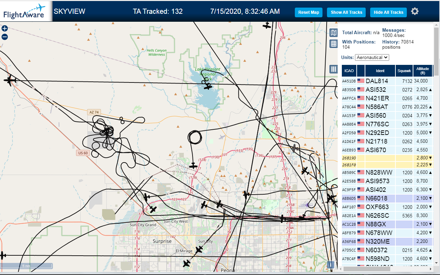440x275 pixels.
Task: Select the ASI560 aircraft row
Action: click(387, 116)
